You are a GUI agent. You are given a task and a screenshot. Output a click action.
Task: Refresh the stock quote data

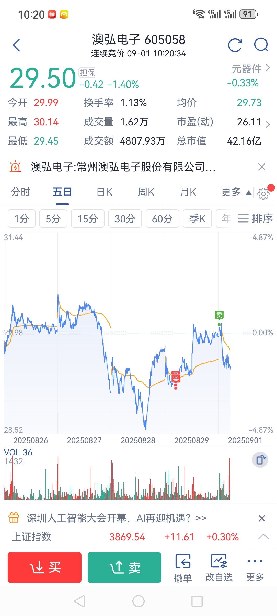235,45
